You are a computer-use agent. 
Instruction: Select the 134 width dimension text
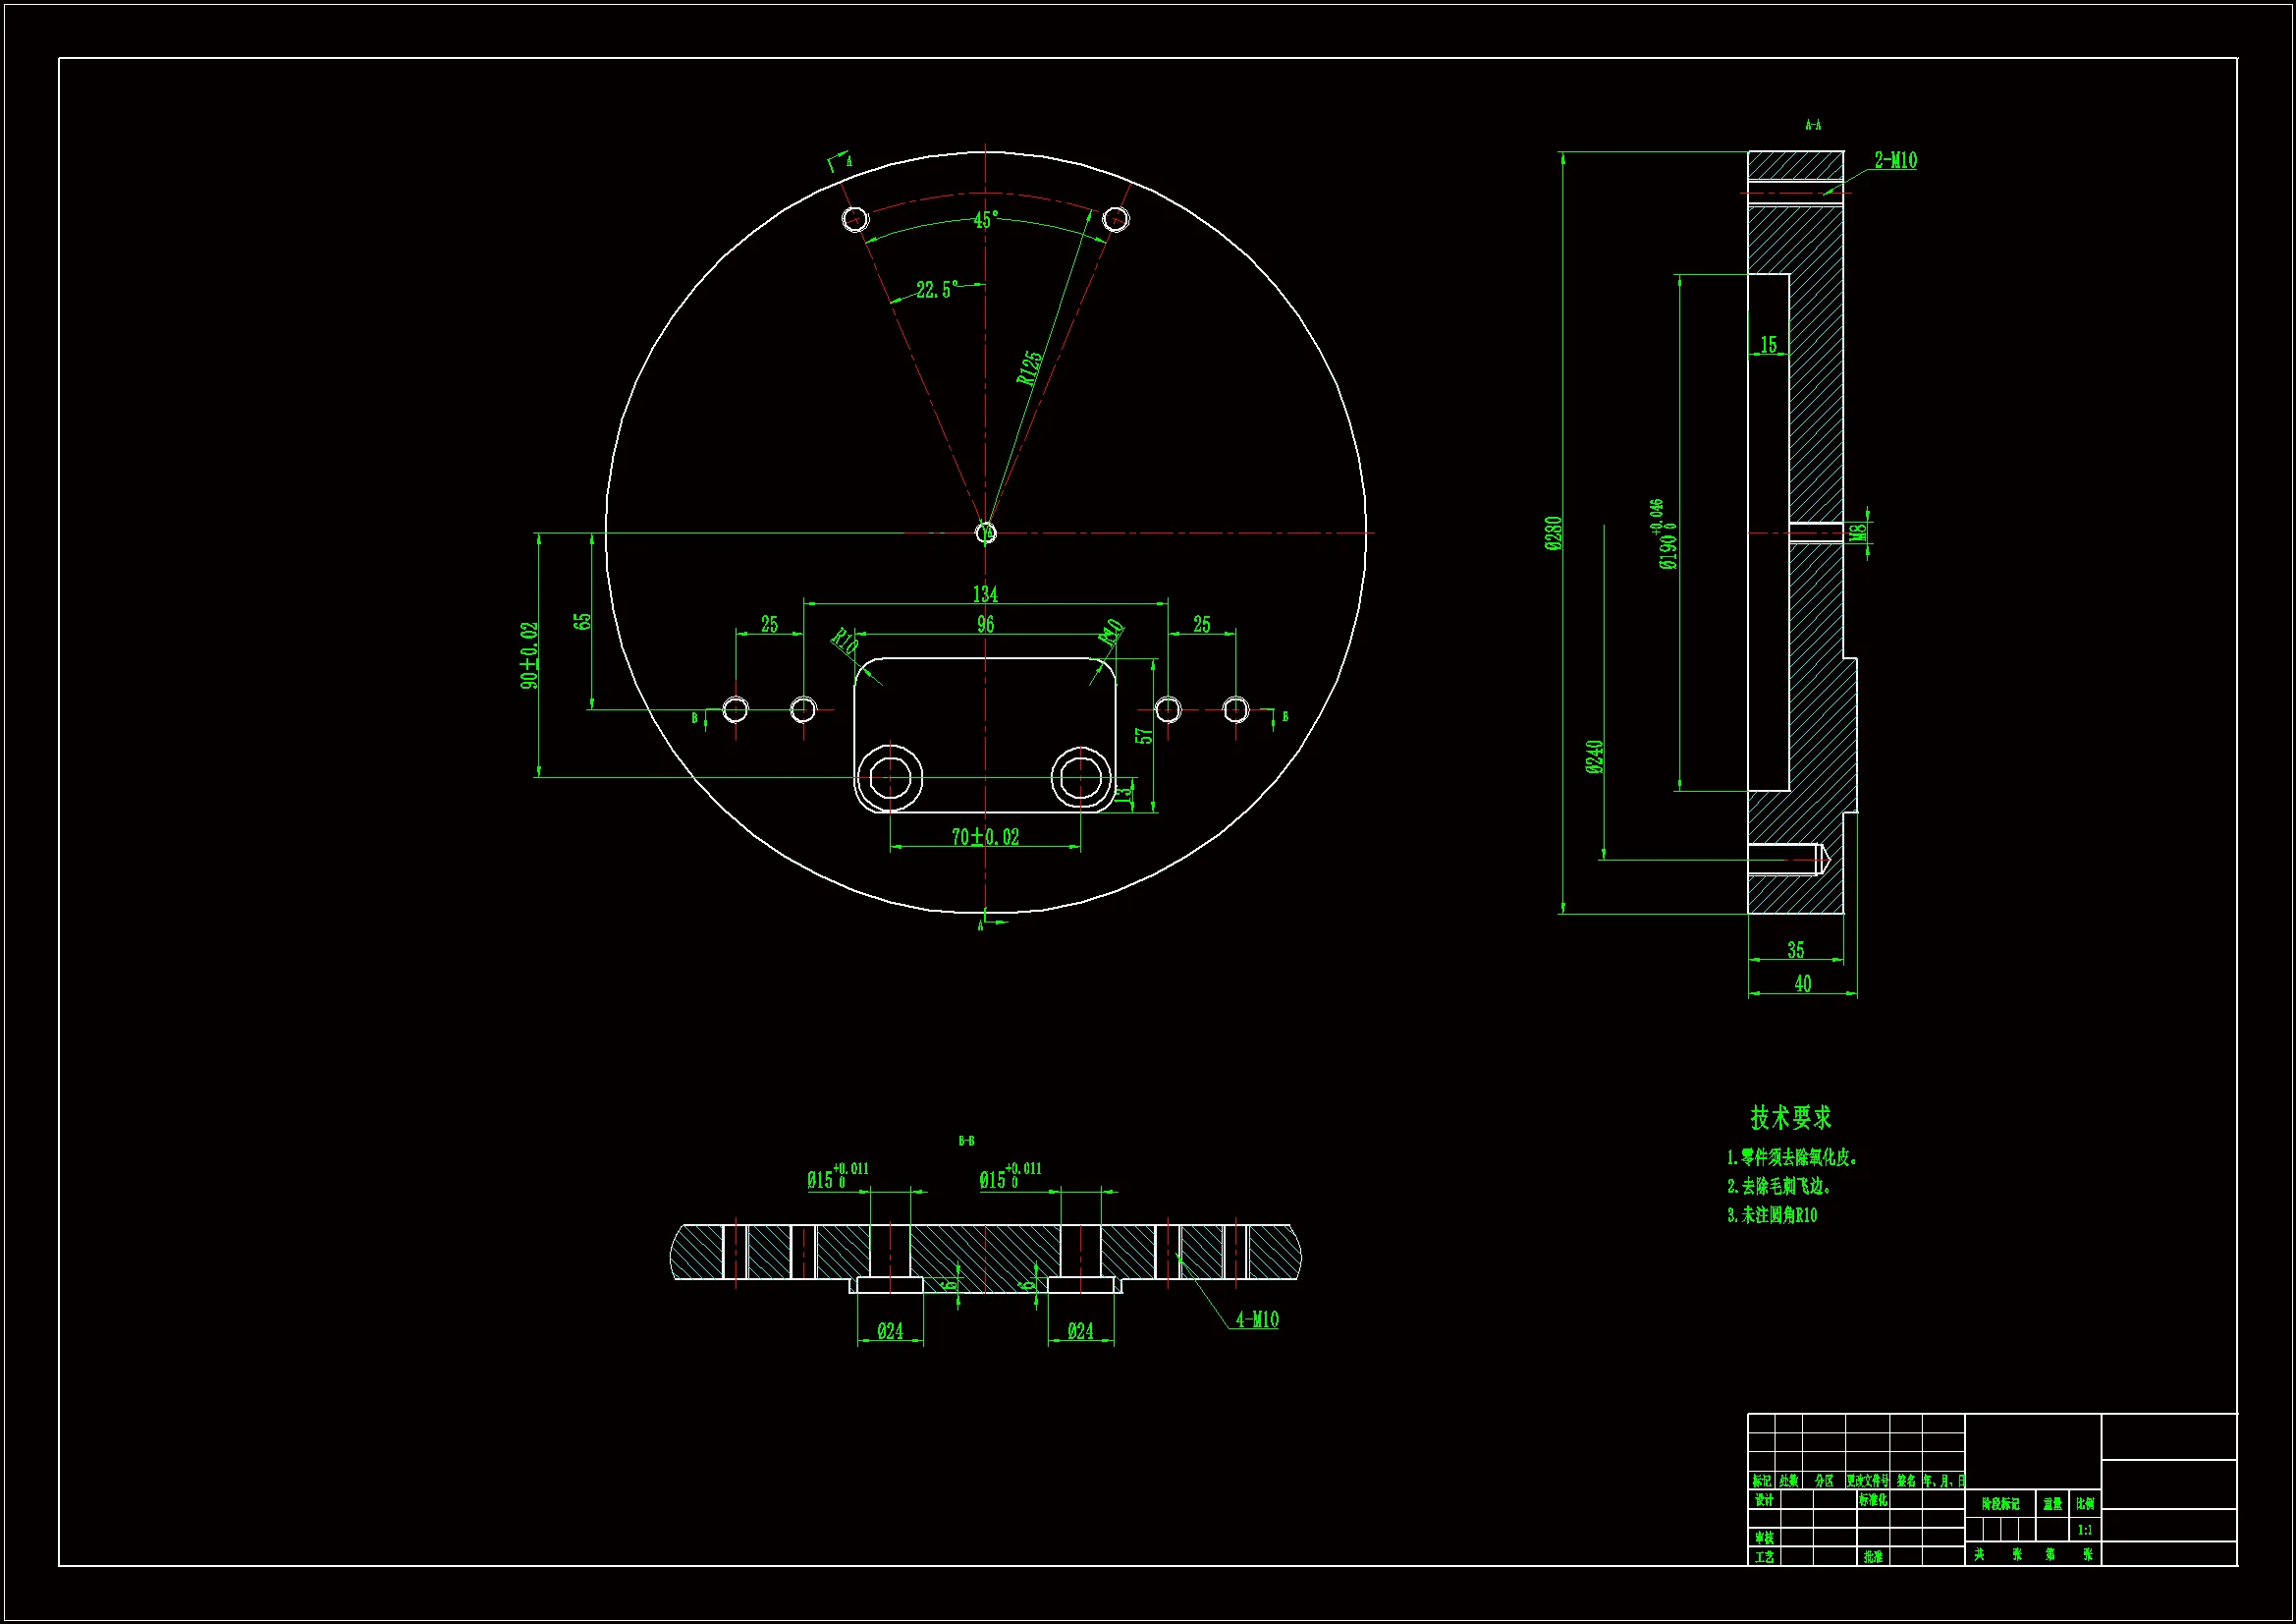pos(985,594)
